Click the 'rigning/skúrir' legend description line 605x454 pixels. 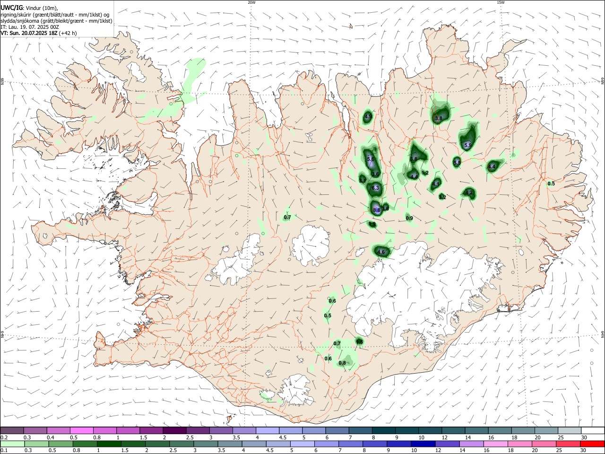point(55,15)
